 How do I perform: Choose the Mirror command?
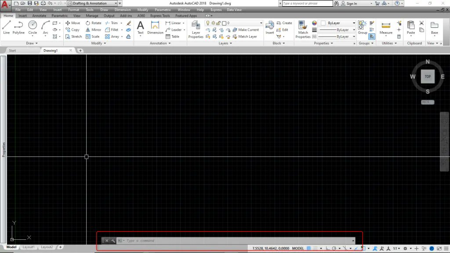click(93, 30)
